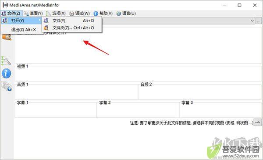The image size is (263, 160).
Task: Click the 音频 2 panel
Action: (200, 91)
